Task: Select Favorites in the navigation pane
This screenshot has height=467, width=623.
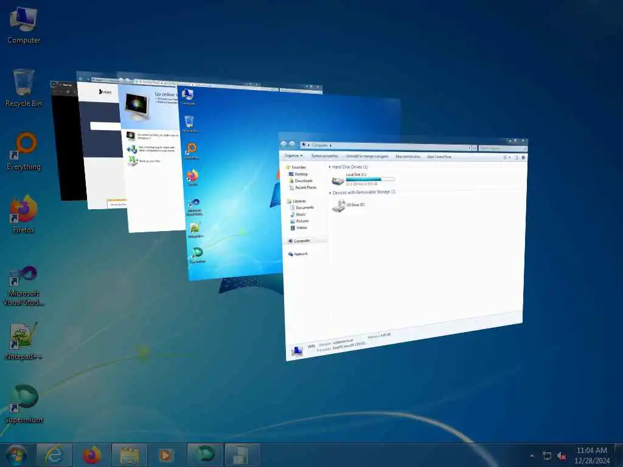Action: pos(296,167)
